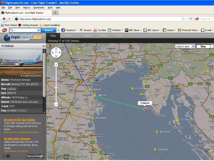Expand the Weather toolbar dropdown

[x=122, y=30]
